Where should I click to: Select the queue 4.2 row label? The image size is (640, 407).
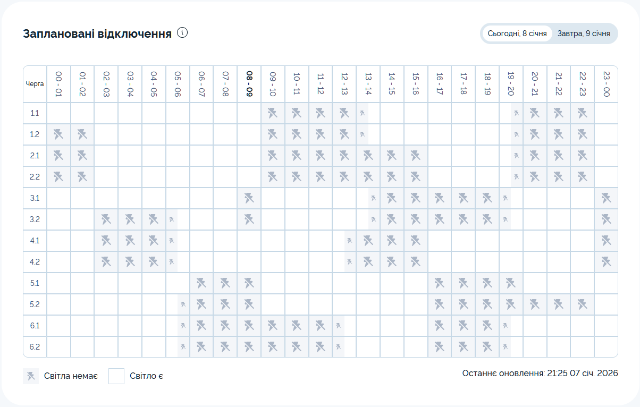(35, 262)
